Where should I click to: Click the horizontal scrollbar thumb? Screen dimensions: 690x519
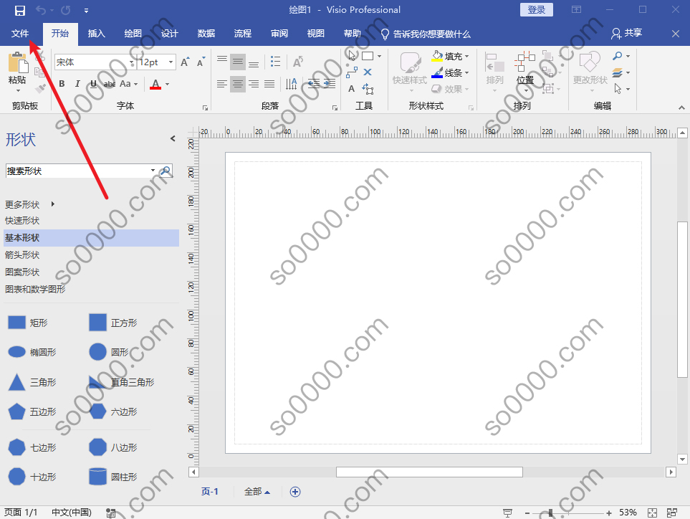429,472
